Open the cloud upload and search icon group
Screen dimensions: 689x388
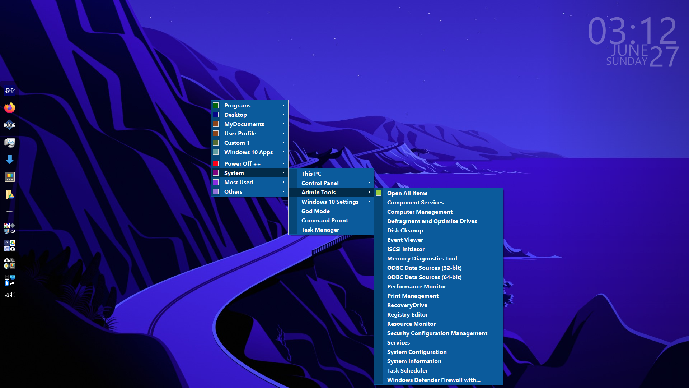point(10,263)
